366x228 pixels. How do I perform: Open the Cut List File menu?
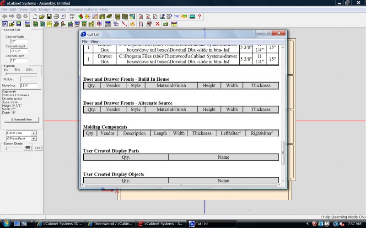pyautogui.click(x=85, y=41)
